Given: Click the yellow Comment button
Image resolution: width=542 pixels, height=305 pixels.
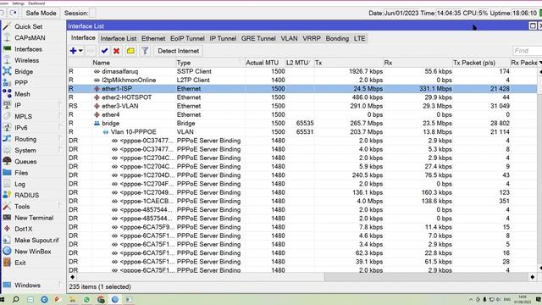Looking at the screenshot, I should tap(130, 51).
